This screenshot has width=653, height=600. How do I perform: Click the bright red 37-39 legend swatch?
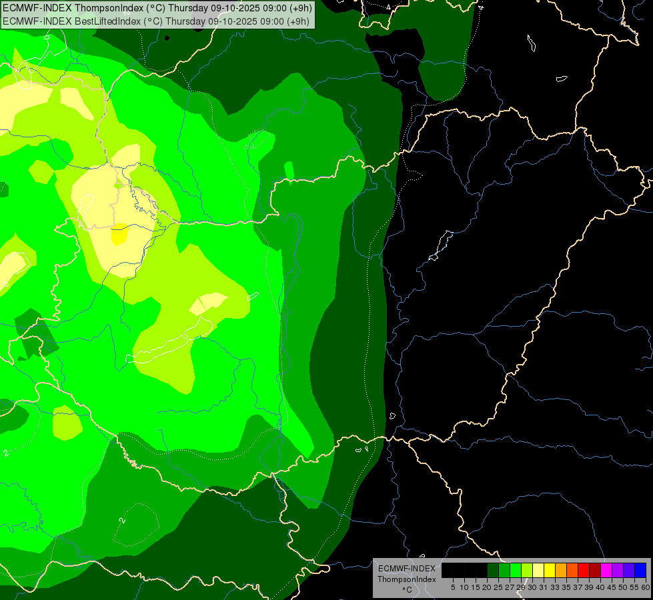pyautogui.click(x=584, y=570)
